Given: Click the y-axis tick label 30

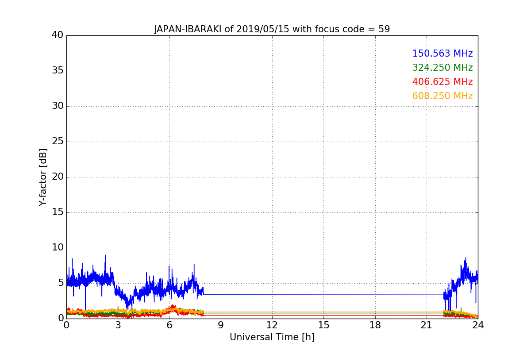Looking at the screenshot, I should coord(58,106).
